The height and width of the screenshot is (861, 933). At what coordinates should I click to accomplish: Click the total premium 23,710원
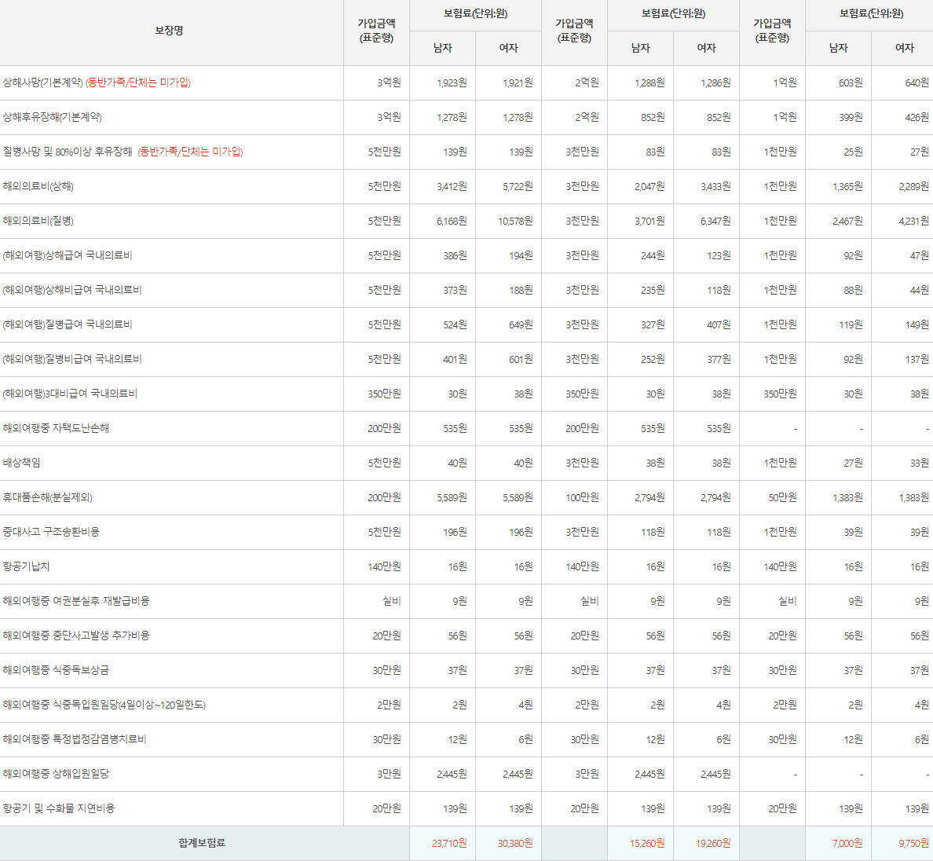[x=449, y=843]
